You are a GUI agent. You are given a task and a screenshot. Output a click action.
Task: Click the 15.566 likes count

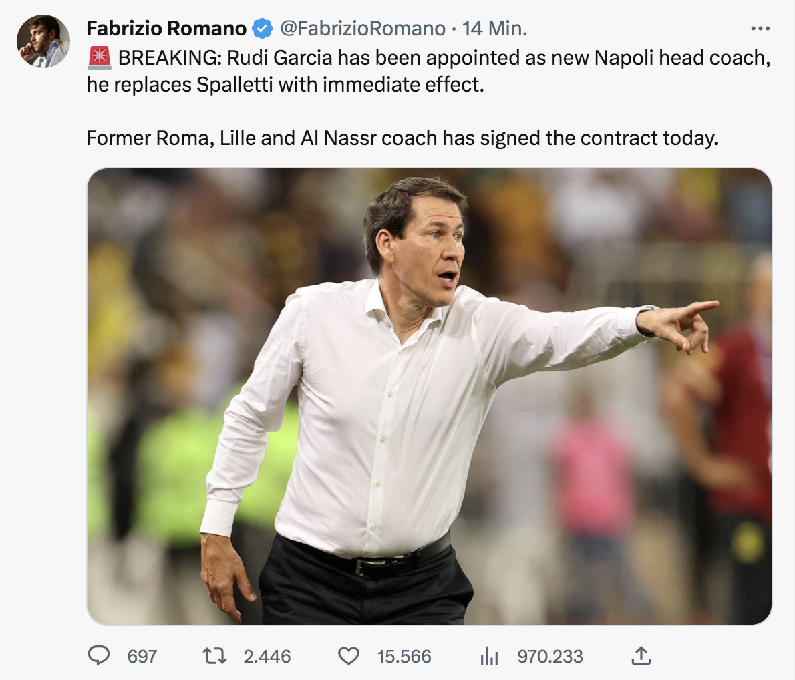pyautogui.click(x=404, y=656)
